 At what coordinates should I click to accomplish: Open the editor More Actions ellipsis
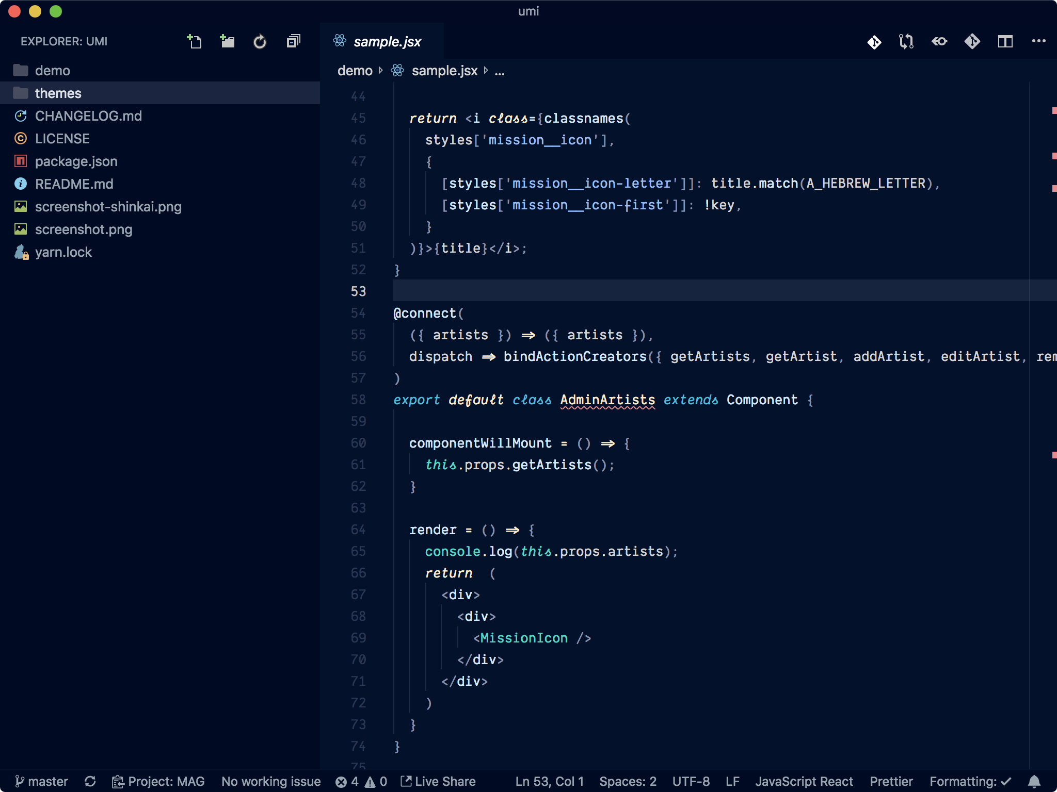tap(1038, 41)
